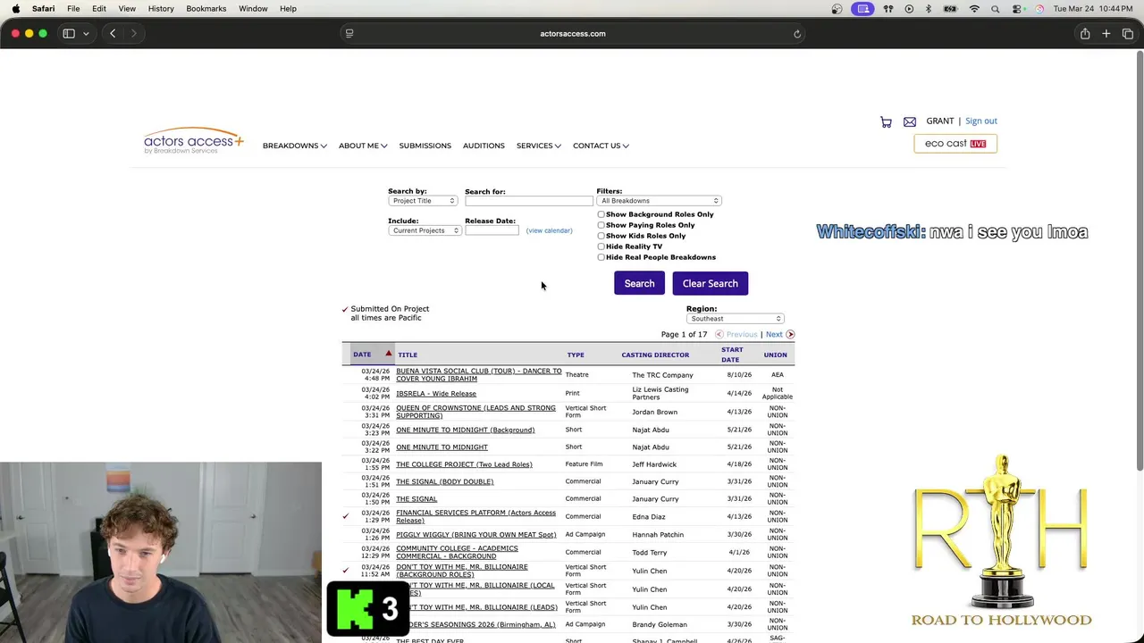
Task: Go back with Safari's back arrow
Action: point(113,34)
